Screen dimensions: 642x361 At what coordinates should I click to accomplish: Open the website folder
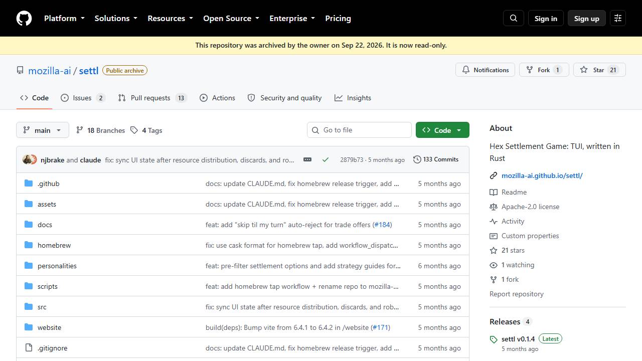49,327
